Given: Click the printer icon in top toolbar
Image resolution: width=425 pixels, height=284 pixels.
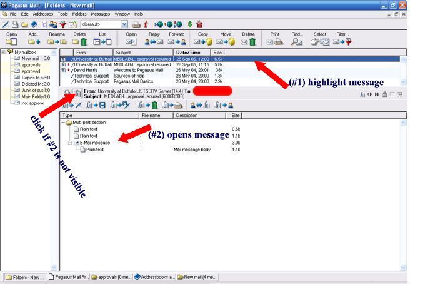Looking at the screenshot, I should point(136,24).
